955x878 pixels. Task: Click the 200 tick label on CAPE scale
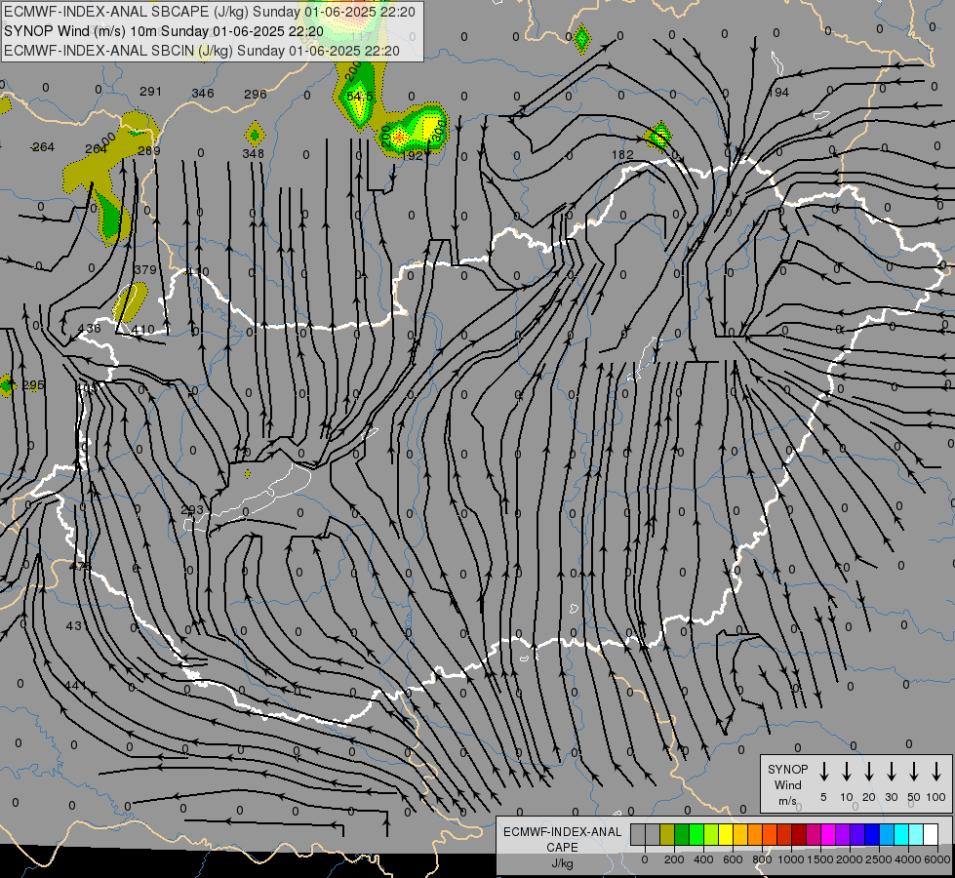point(674,859)
